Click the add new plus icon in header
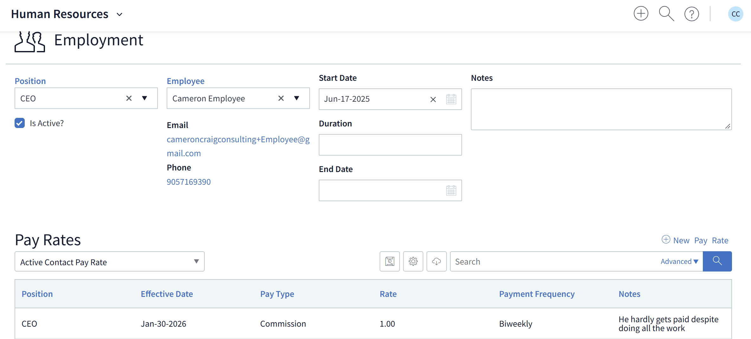 [x=641, y=14]
